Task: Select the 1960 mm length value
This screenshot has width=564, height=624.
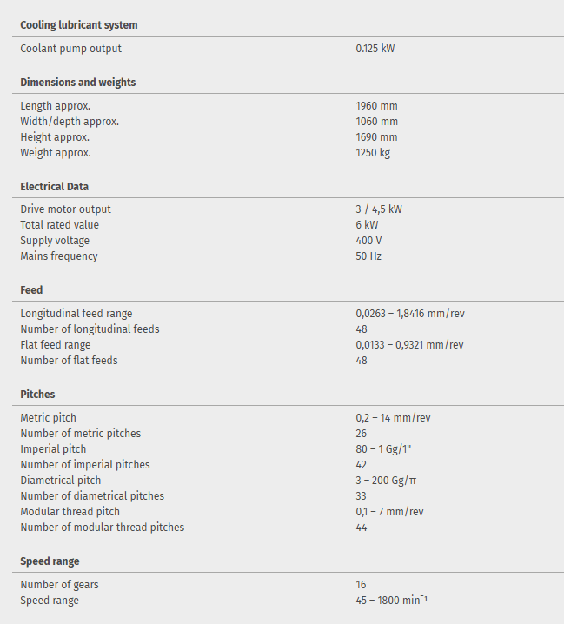Action: [376, 106]
